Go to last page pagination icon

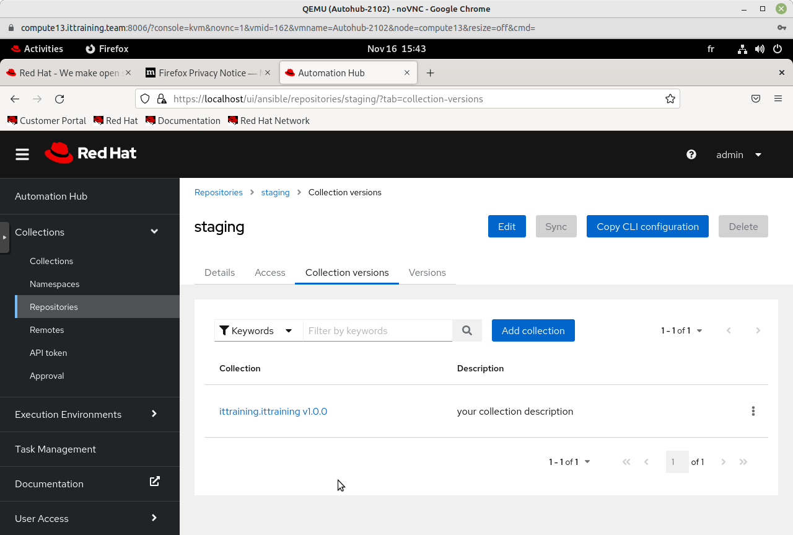point(743,462)
